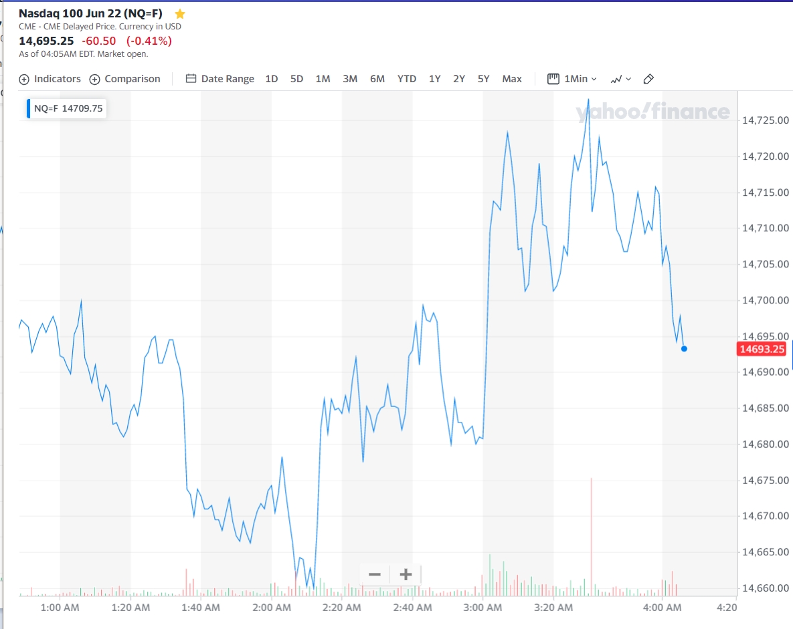Select the pencil draw tool icon

pyautogui.click(x=648, y=79)
